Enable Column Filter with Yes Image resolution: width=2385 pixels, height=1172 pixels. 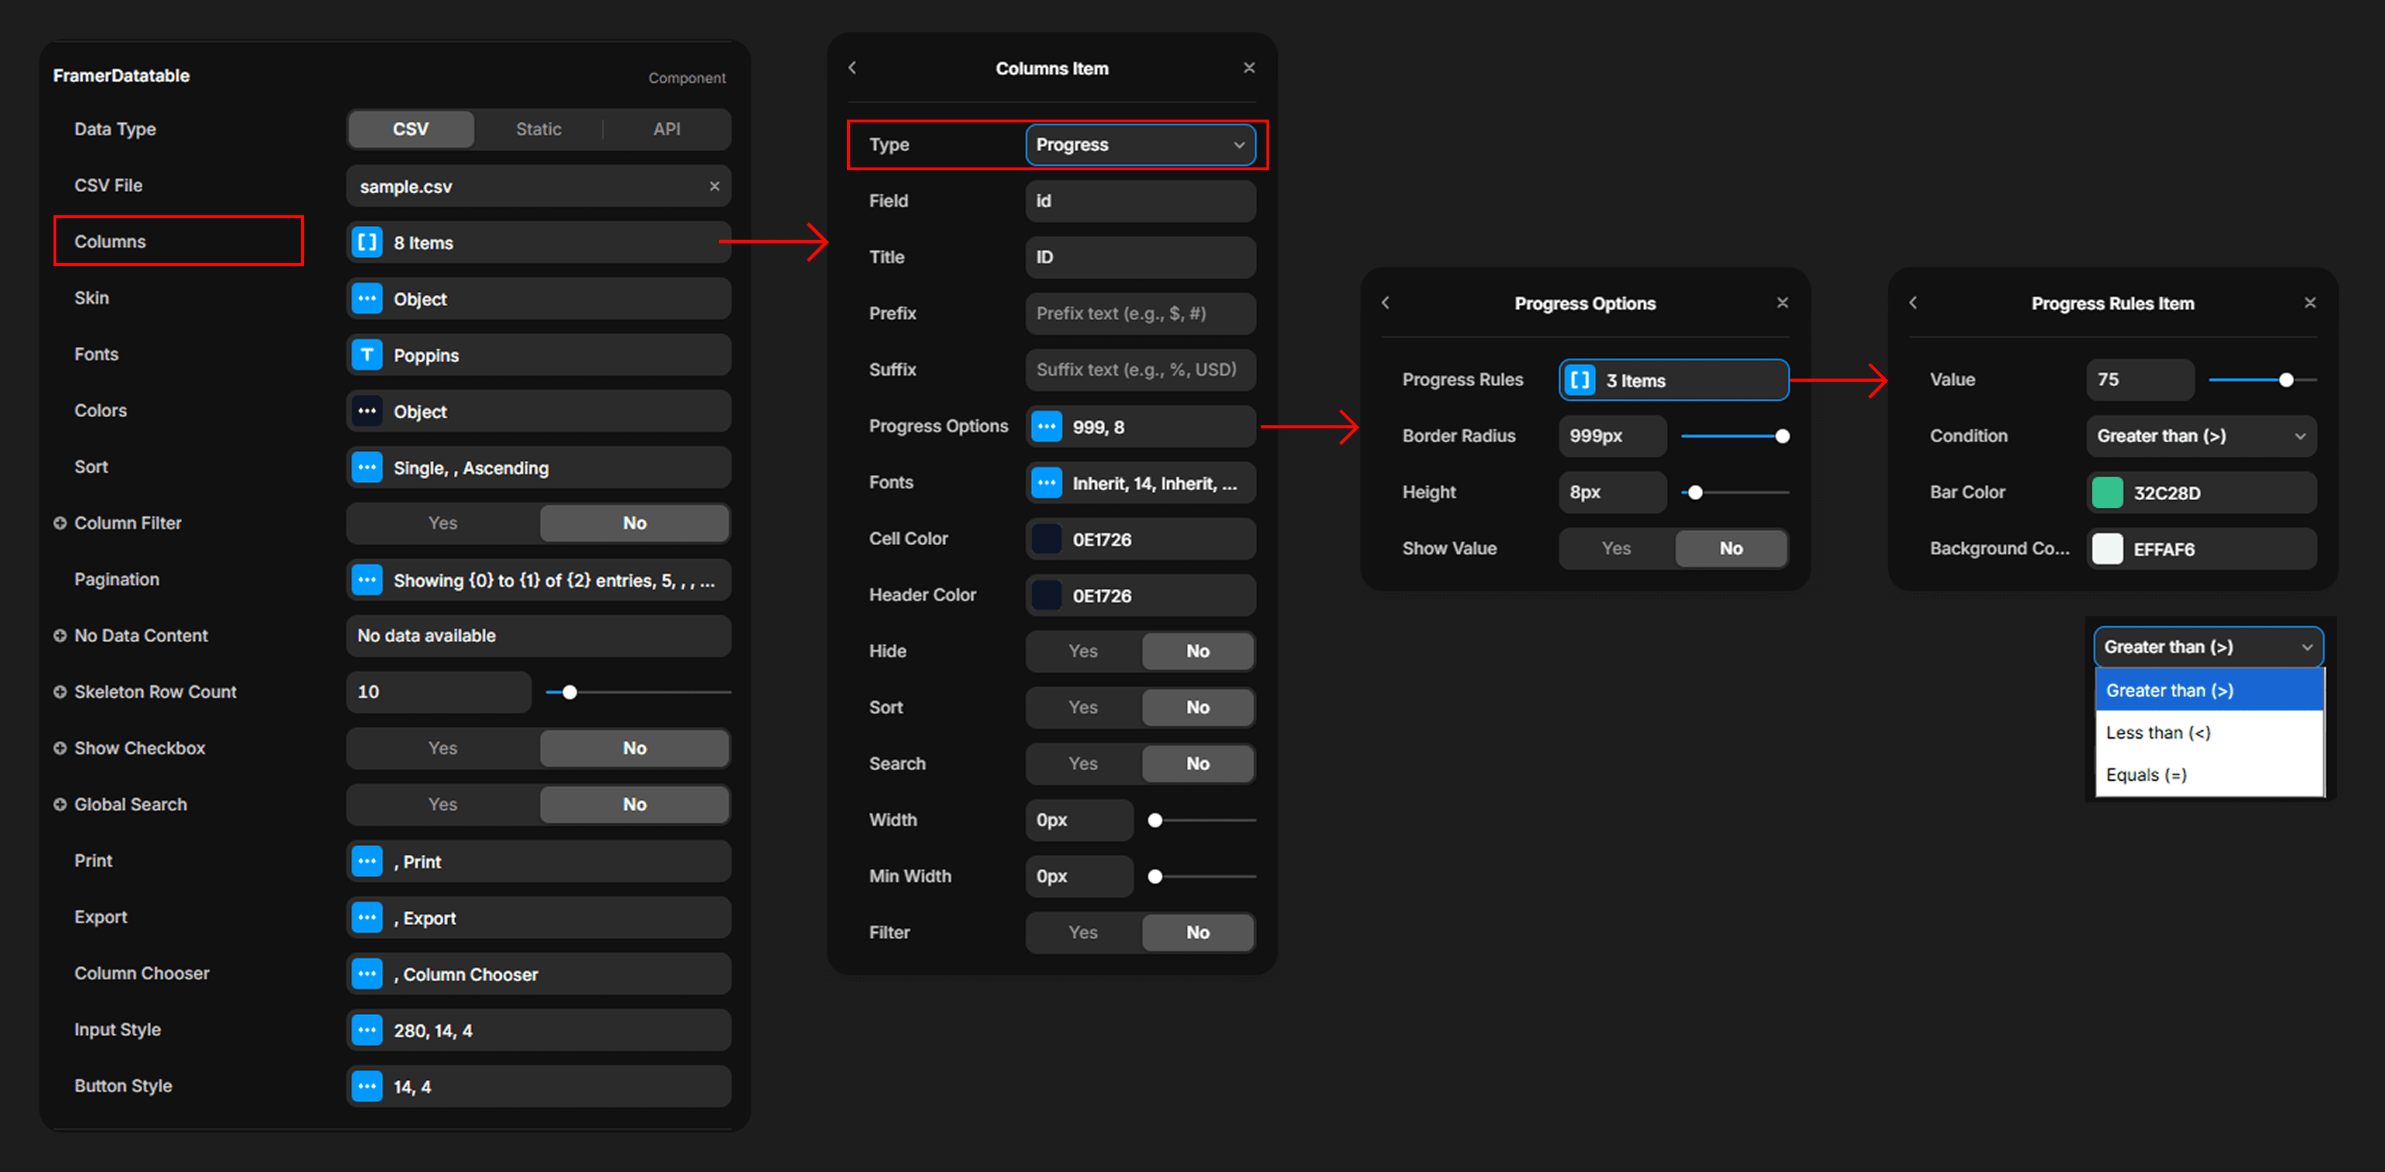(443, 523)
